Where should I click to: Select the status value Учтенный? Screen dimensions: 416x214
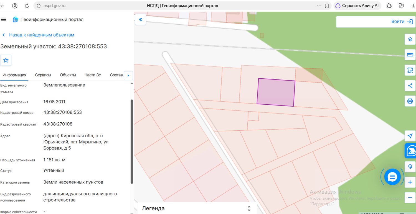(54, 170)
